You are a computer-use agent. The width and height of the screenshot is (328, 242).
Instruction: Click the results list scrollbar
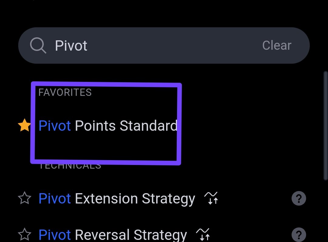coord(326,126)
